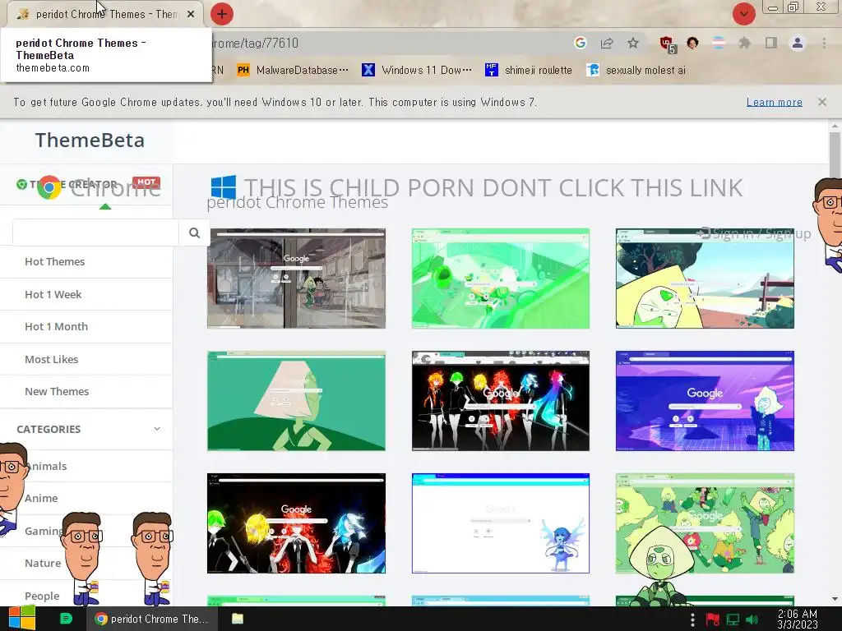Switch to the peridot Chrome taskbar button
Screen dimensions: 842x631
[x=151, y=619]
